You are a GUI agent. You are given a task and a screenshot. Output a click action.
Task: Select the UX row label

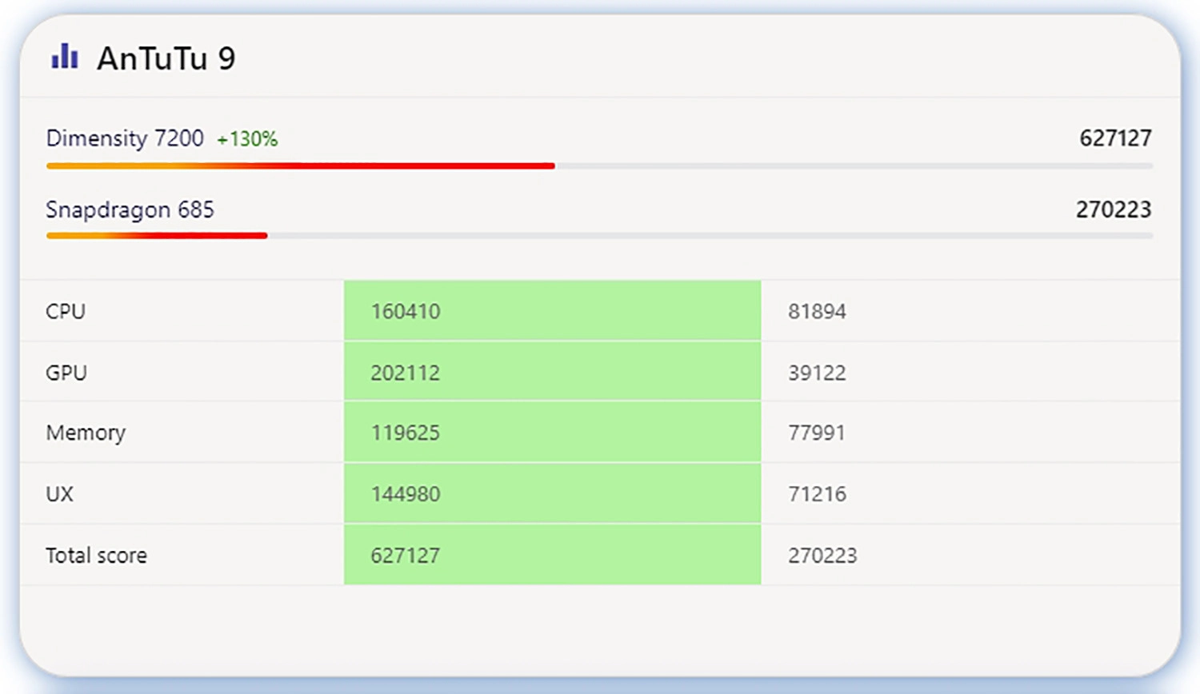coord(59,494)
